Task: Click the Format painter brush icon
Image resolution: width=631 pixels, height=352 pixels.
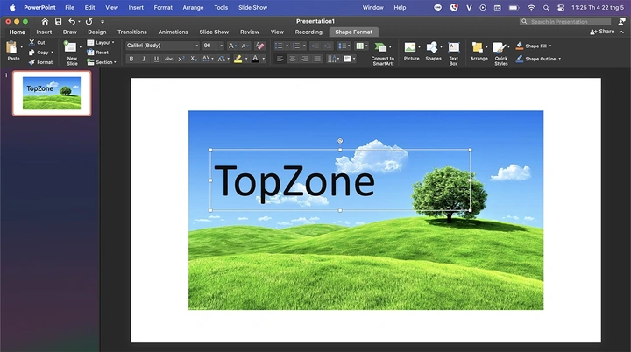Action: click(32, 62)
